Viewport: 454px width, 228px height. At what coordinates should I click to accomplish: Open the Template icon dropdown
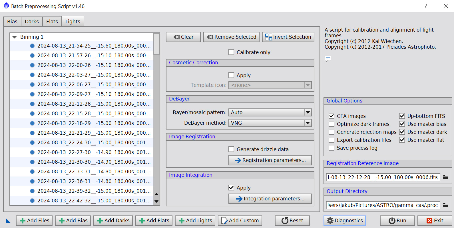point(270,85)
